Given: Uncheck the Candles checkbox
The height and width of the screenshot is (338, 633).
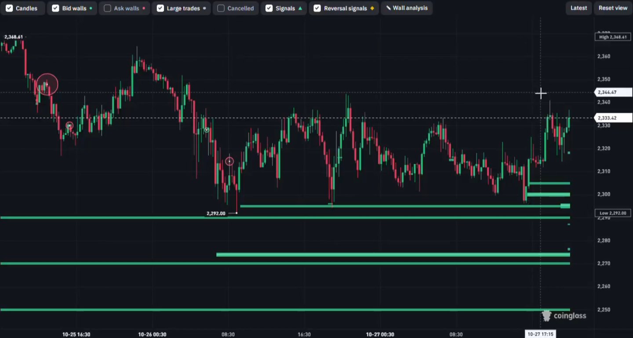Looking at the screenshot, I should point(9,8).
